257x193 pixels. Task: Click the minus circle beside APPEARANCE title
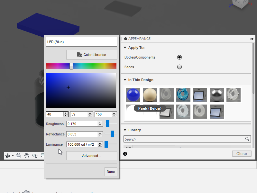point(125,39)
